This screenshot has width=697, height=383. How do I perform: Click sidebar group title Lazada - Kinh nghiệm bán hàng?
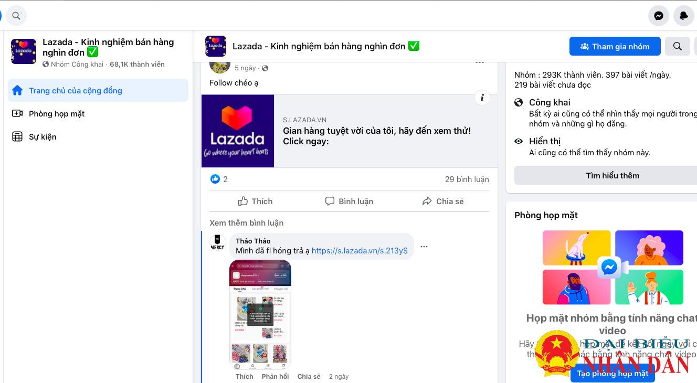click(108, 47)
